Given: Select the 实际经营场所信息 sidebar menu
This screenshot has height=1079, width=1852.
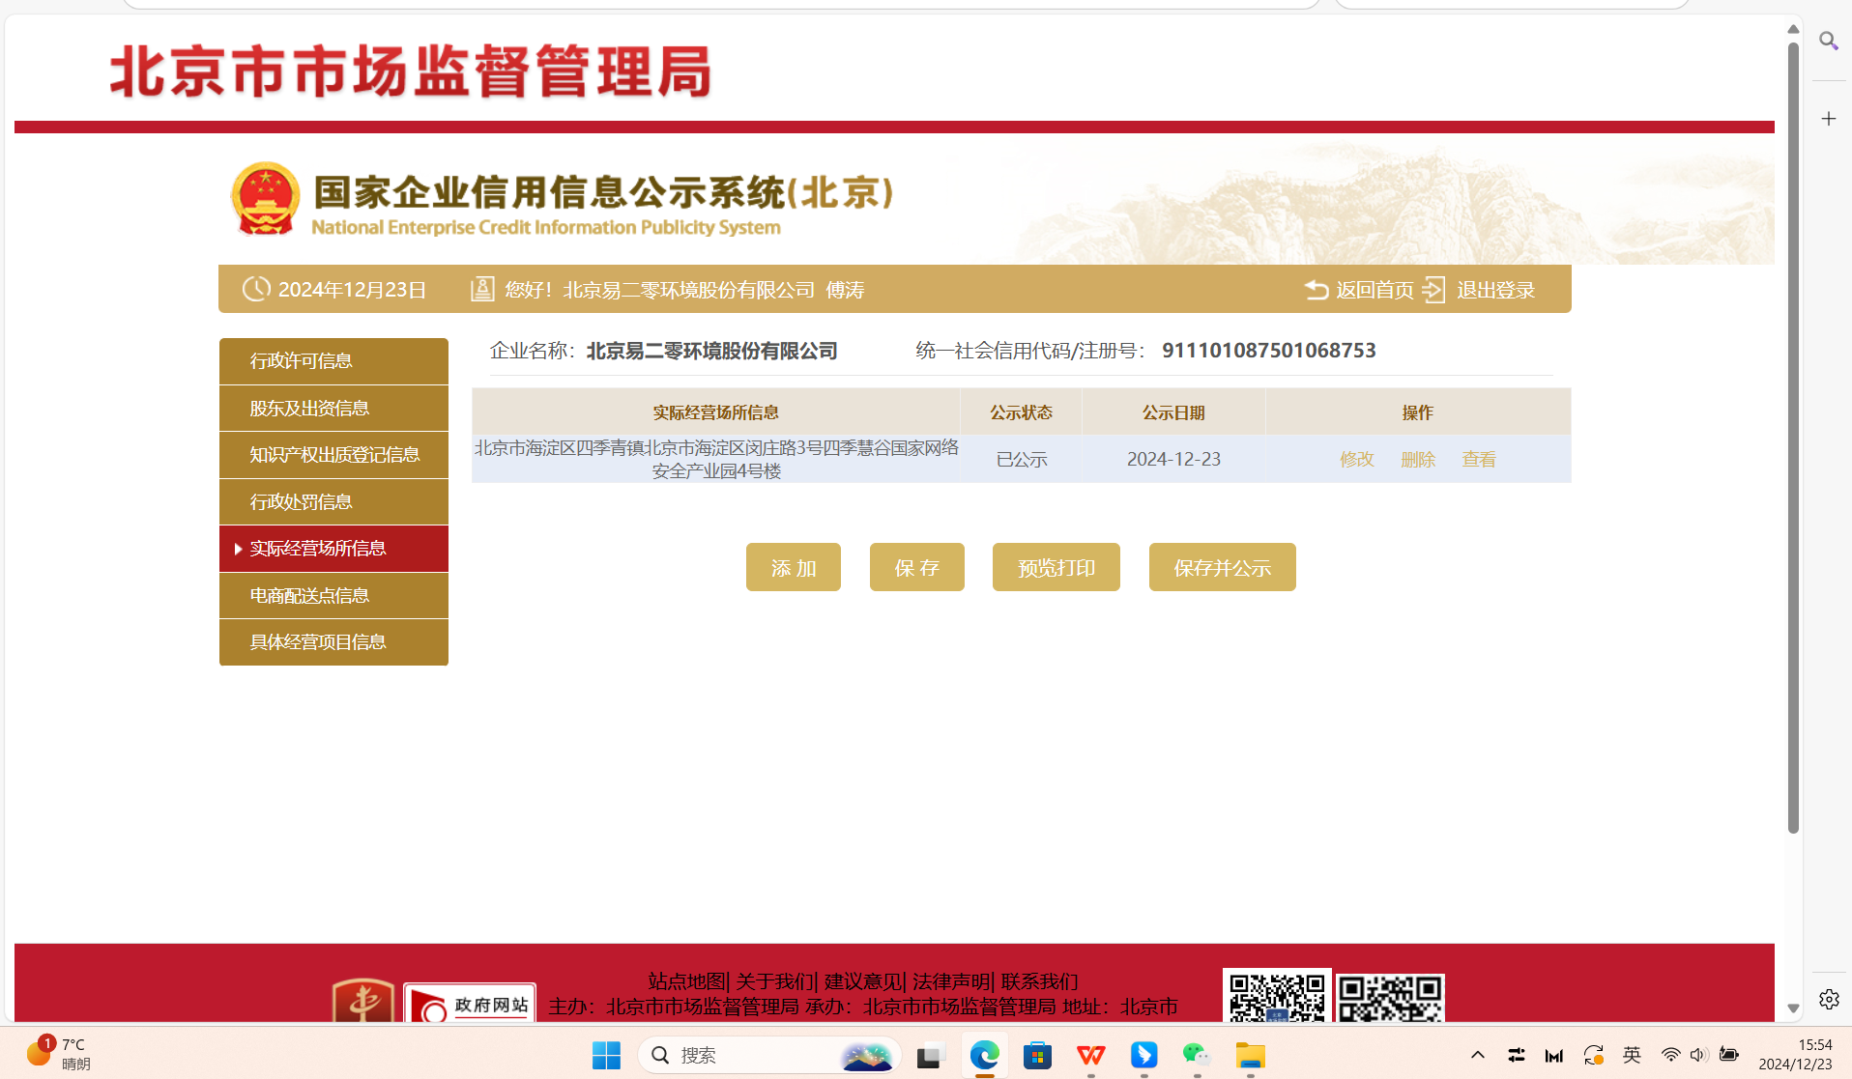Looking at the screenshot, I should (x=333, y=549).
